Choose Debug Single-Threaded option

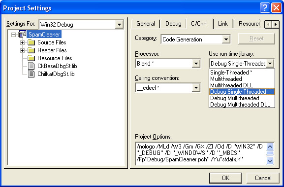[x=242, y=92]
